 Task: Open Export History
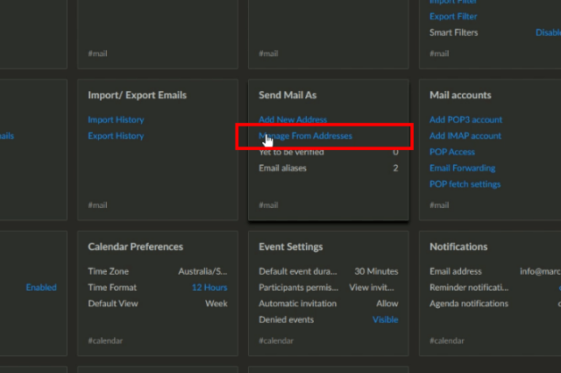point(116,136)
